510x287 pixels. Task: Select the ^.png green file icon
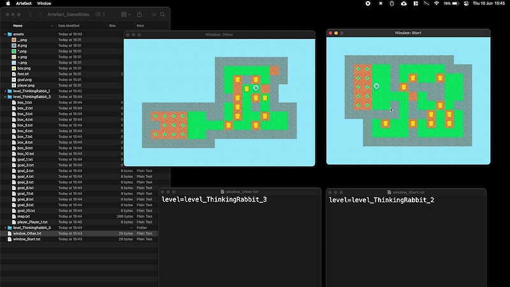13,51
